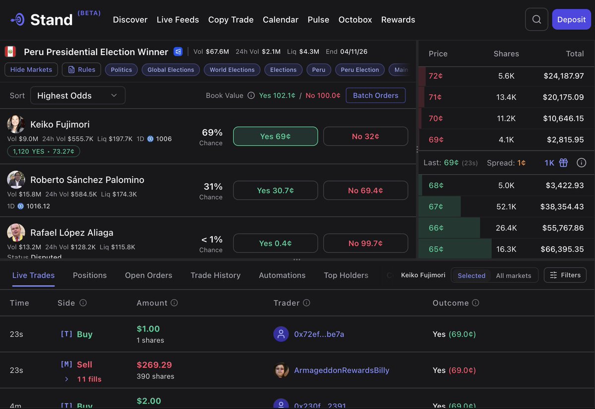Click the Rules document icon

(x=71, y=70)
